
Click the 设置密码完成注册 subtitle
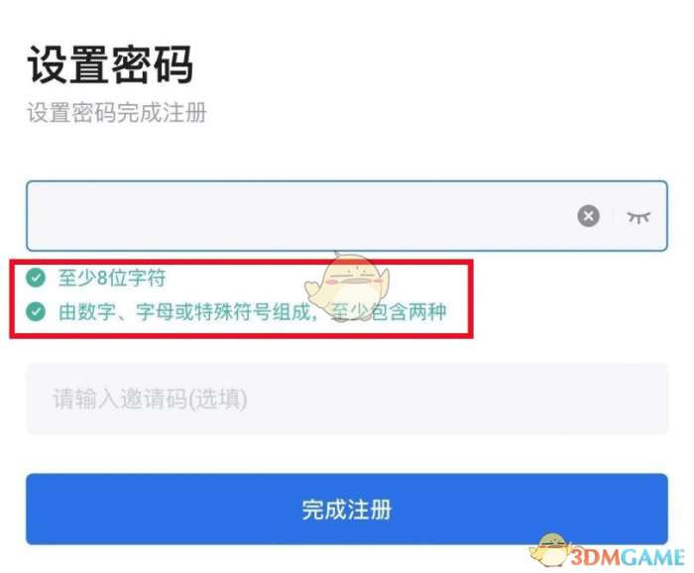tap(117, 112)
